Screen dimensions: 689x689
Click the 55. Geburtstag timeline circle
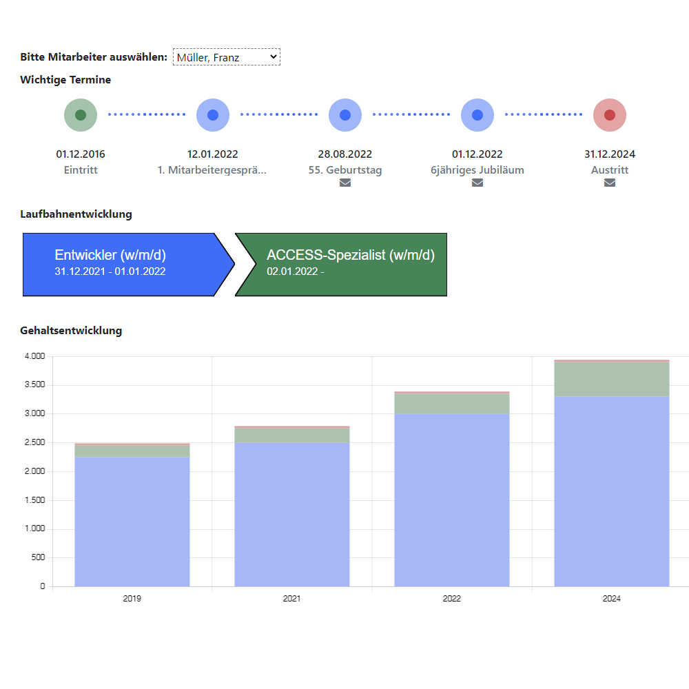pyautogui.click(x=345, y=115)
